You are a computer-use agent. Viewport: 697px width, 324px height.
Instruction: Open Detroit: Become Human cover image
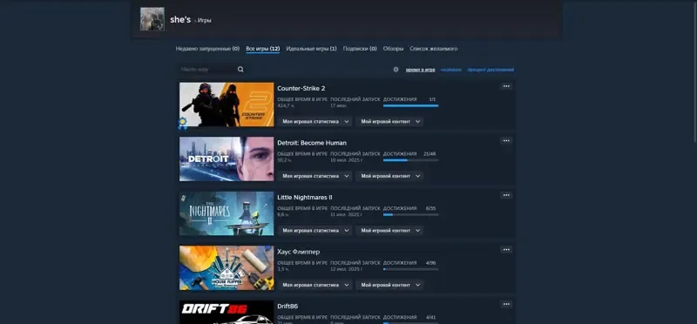tap(227, 159)
